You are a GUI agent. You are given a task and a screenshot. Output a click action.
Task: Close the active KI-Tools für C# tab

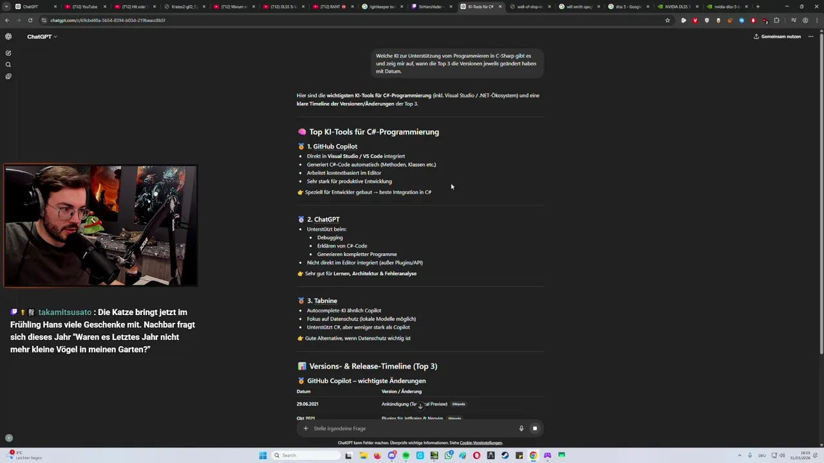click(x=500, y=6)
